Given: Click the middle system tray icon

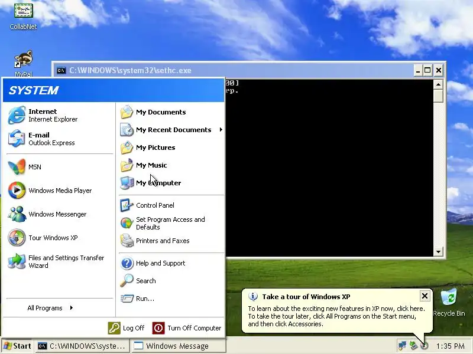Looking at the screenshot, I should click(x=413, y=346).
